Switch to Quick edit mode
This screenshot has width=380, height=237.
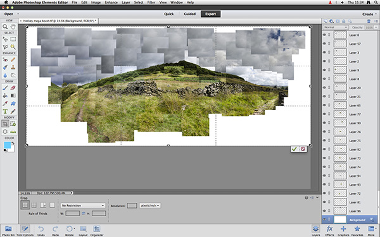click(169, 14)
